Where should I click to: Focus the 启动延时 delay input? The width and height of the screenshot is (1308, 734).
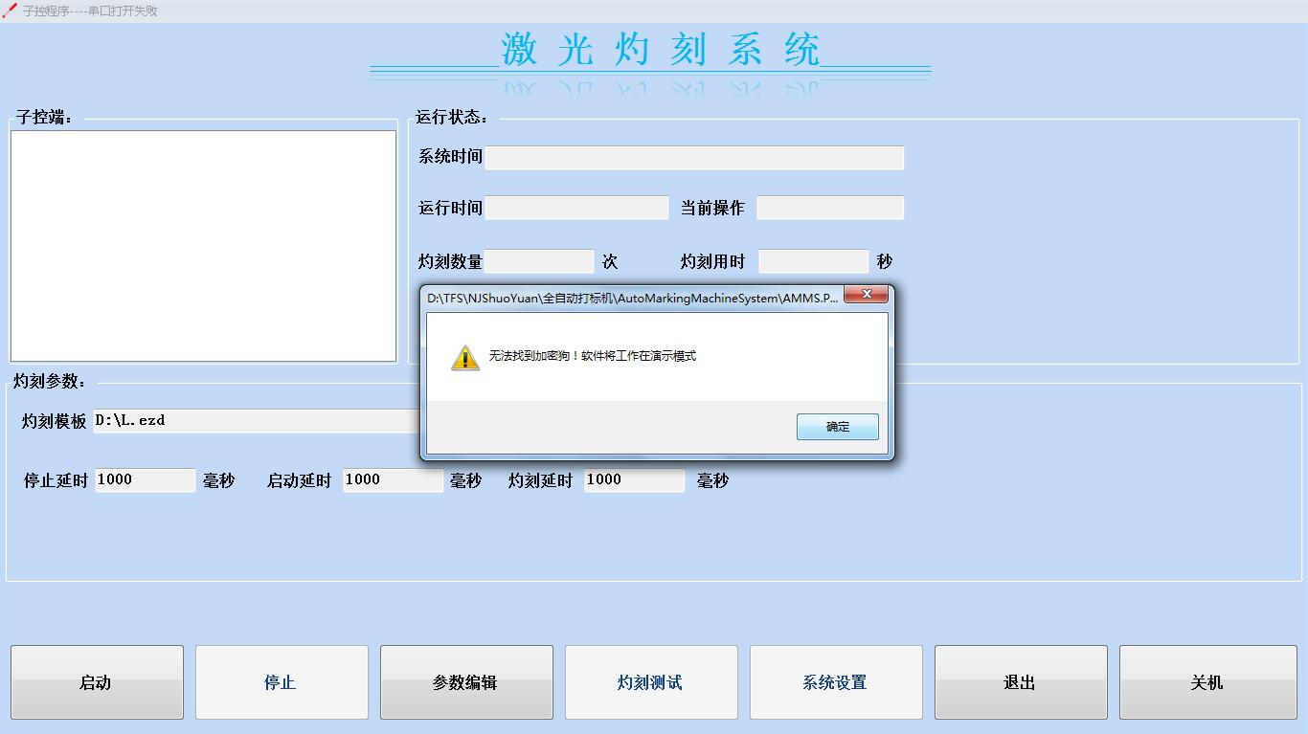pyautogui.click(x=394, y=480)
